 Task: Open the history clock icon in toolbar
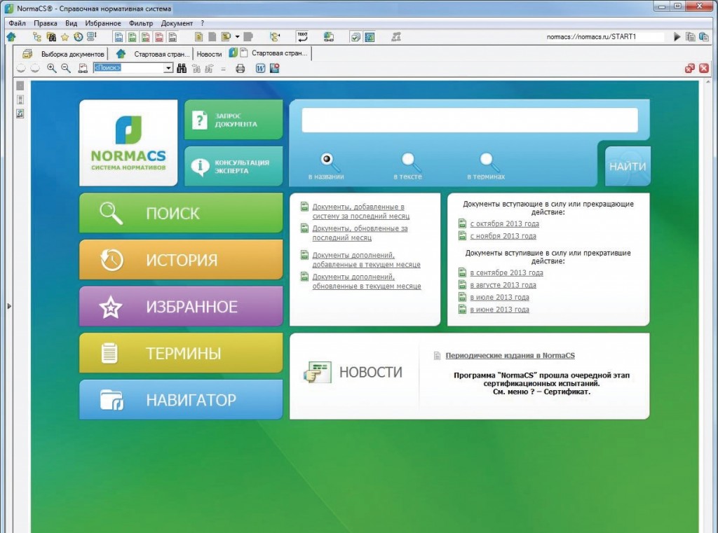[x=79, y=37]
